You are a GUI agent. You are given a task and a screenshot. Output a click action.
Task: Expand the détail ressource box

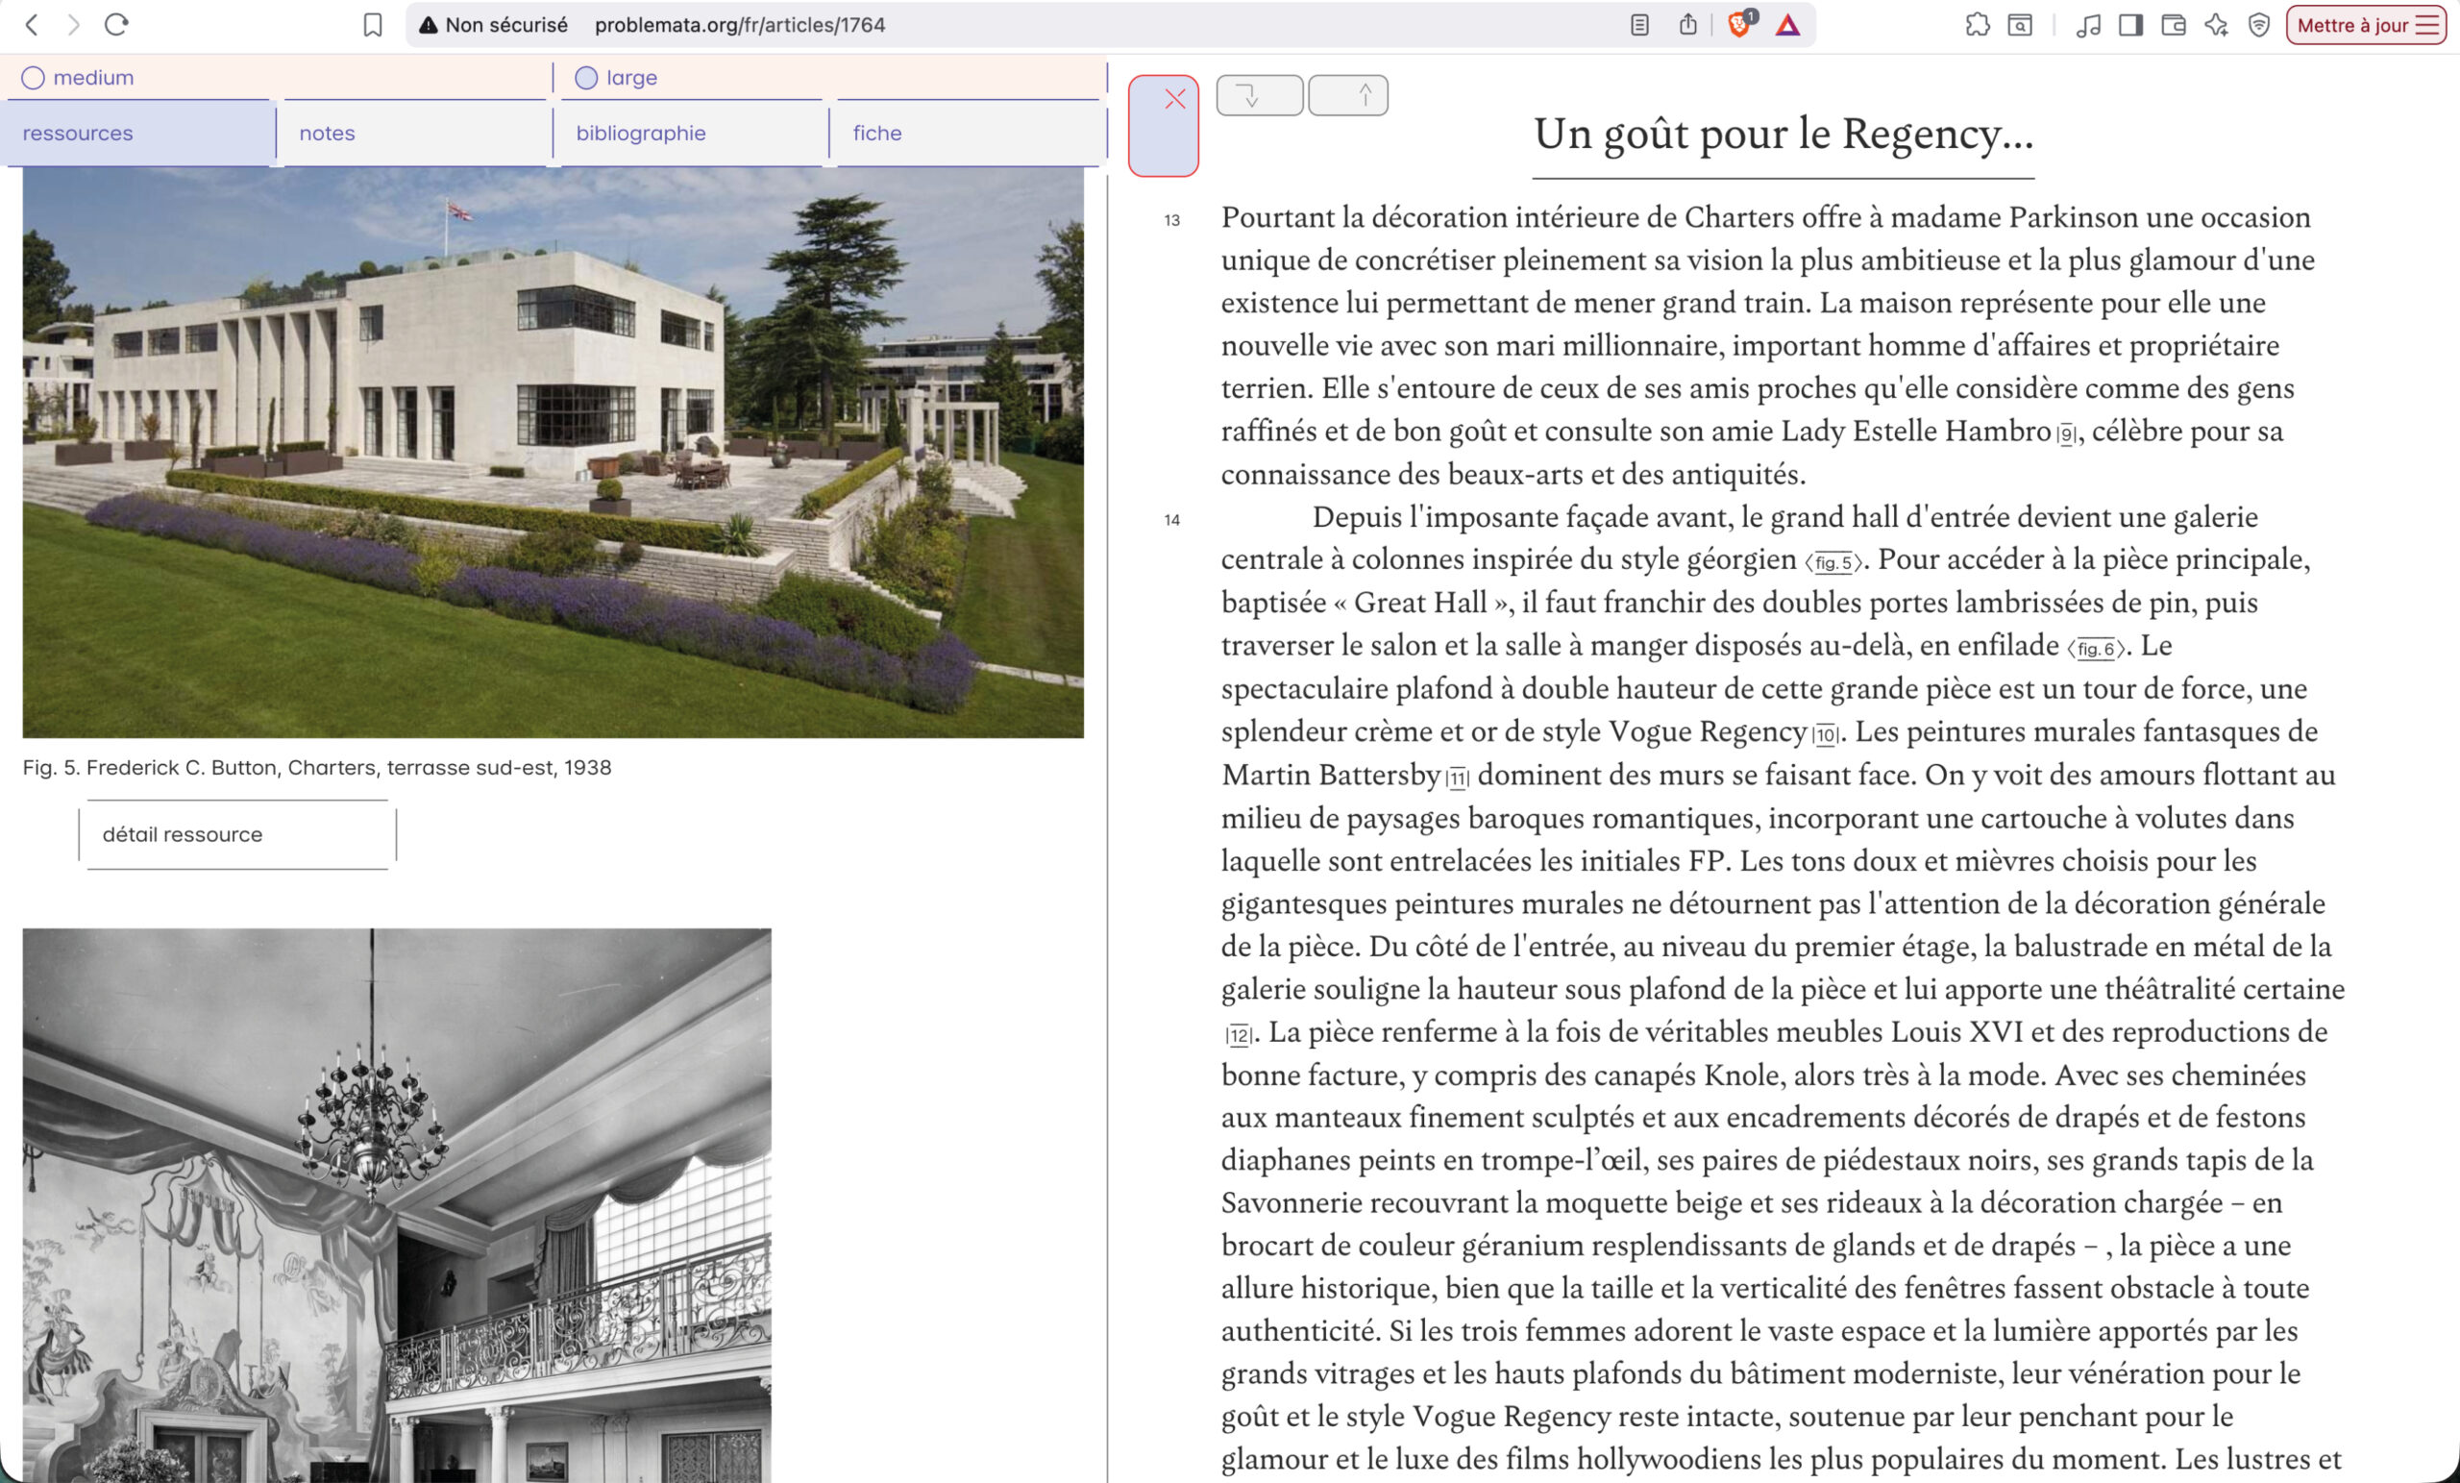click(237, 835)
